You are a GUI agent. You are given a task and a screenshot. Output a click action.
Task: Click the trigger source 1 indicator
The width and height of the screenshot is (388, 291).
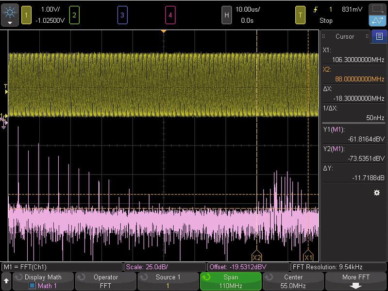pyautogui.click(x=331, y=9)
